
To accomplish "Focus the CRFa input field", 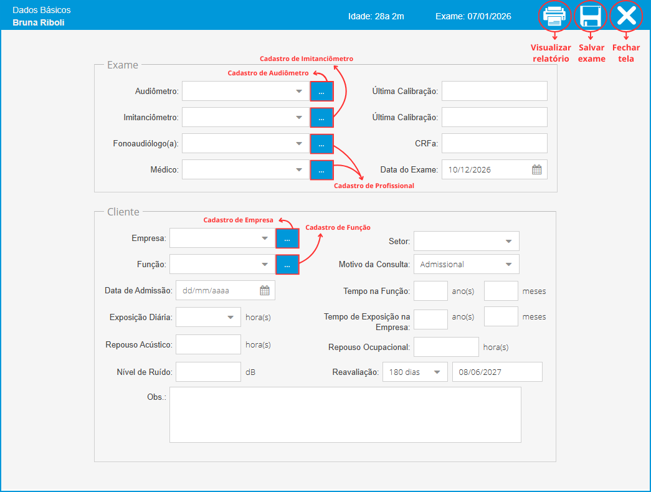I will [x=494, y=143].
